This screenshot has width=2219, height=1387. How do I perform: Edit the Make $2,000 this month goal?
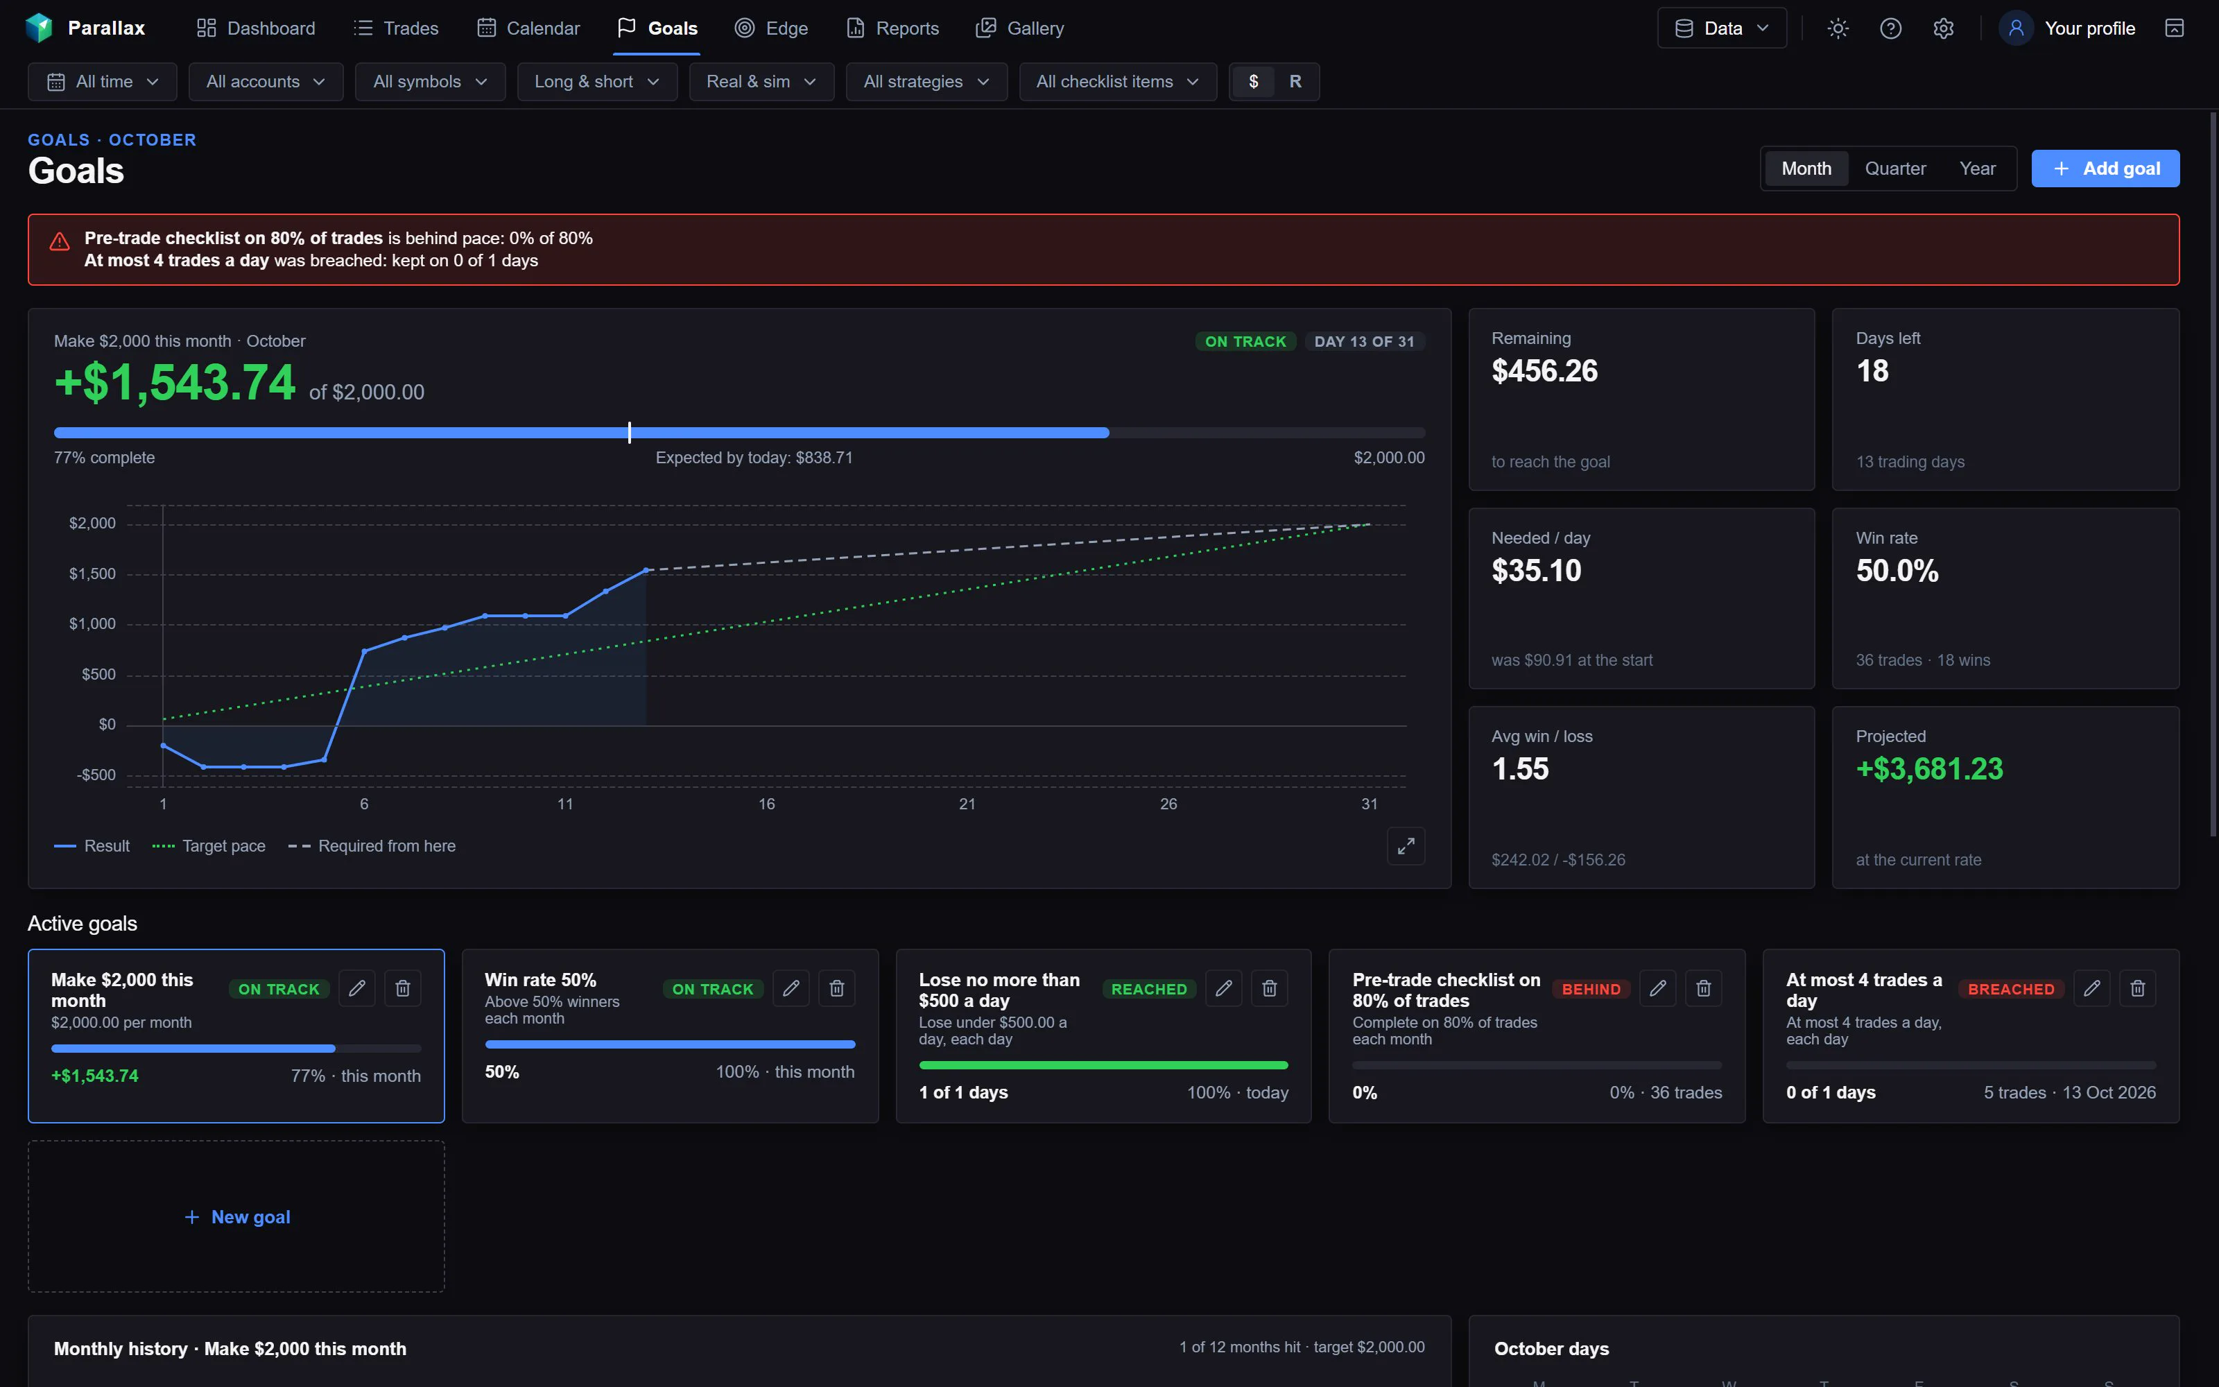coord(356,988)
